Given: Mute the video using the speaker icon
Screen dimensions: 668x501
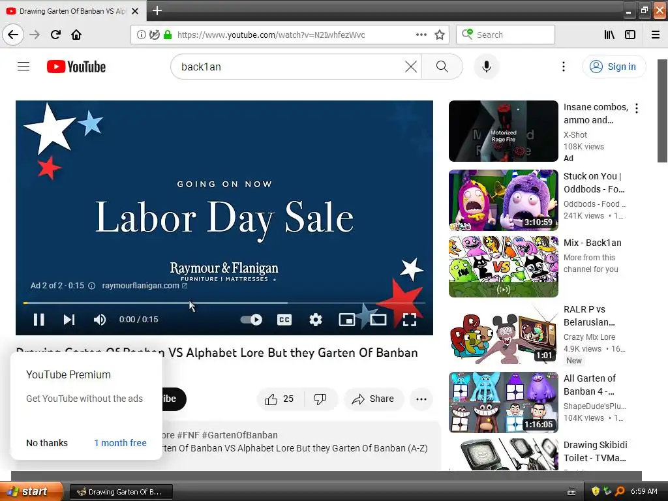Looking at the screenshot, I should tap(99, 320).
